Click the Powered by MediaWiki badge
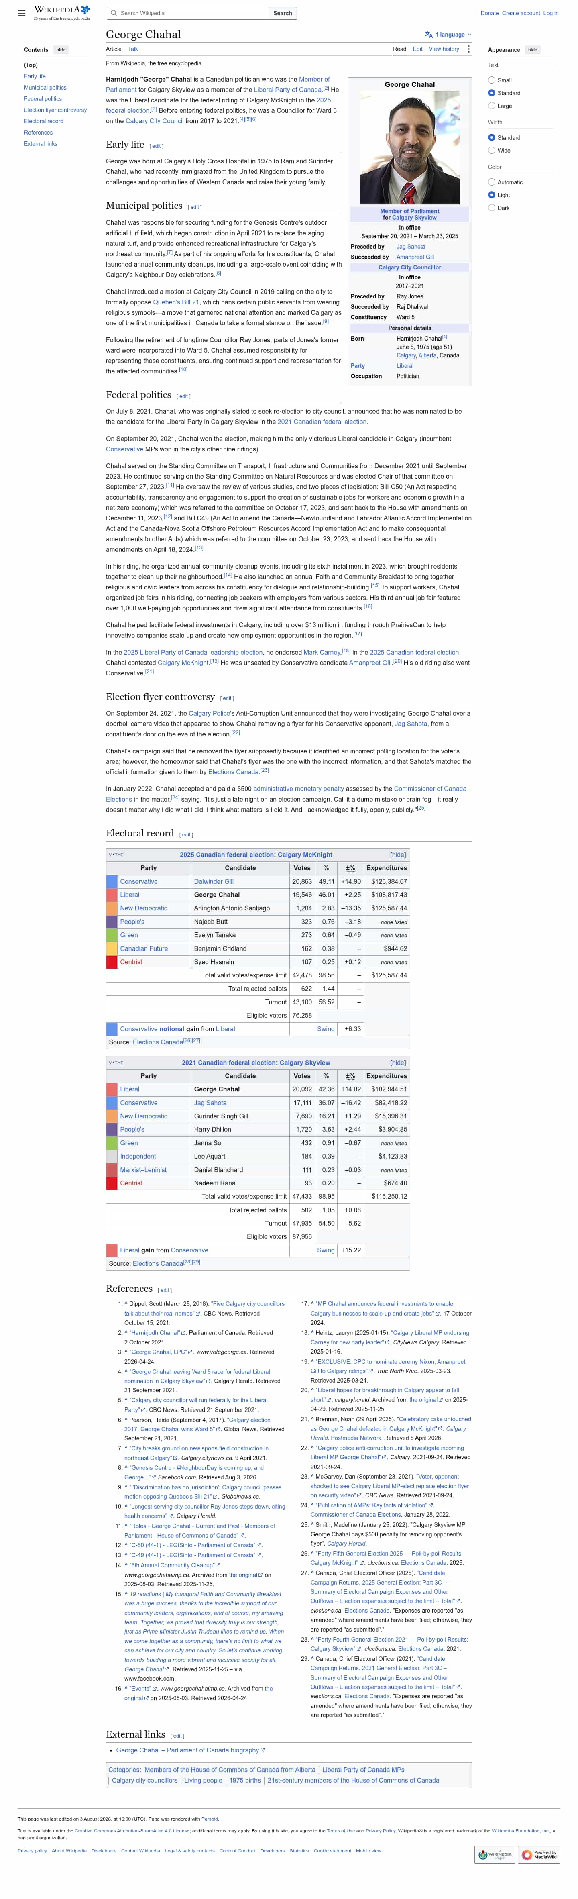Viewport: 578px width, 1899px height. (539, 1855)
